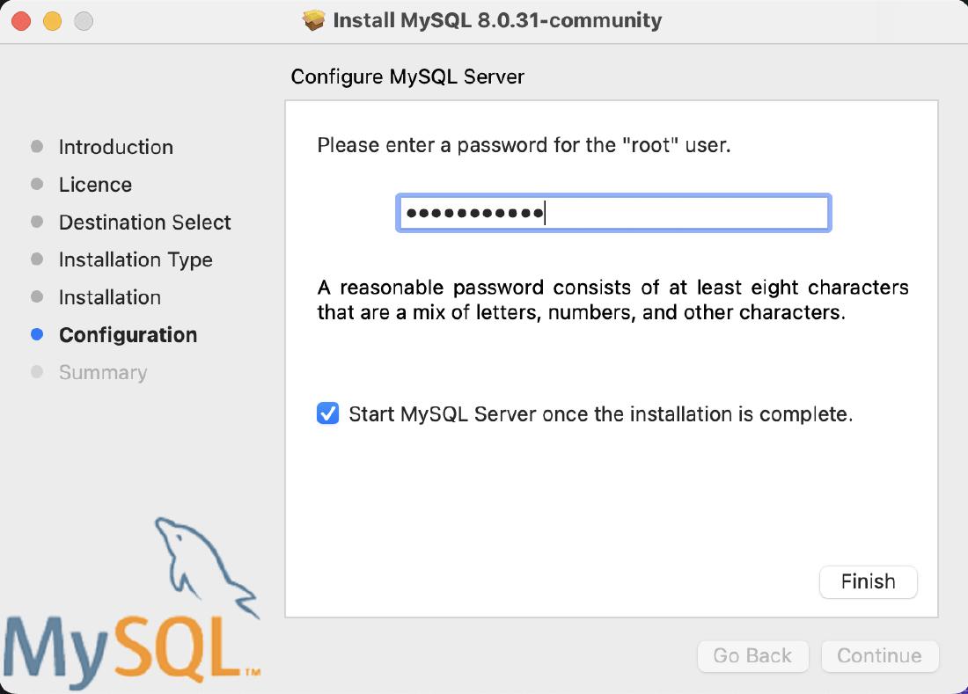Open the Destination Select step
Image resolution: width=968 pixels, height=694 pixels.
(144, 223)
